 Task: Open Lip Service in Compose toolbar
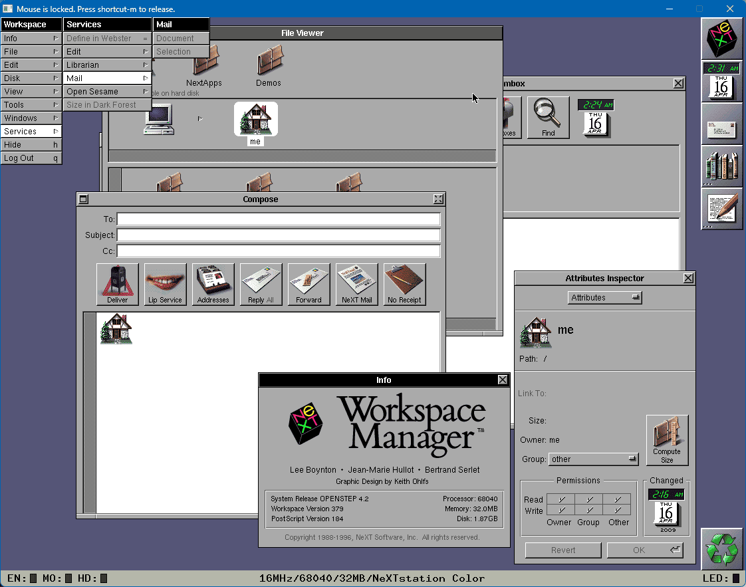click(x=165, y=284)
